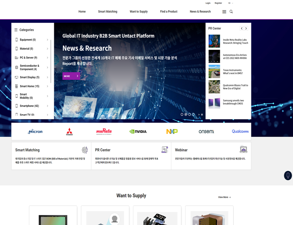293x225 pixels.
Task: Expand the PC & Server category
Action: pos(47,58)
